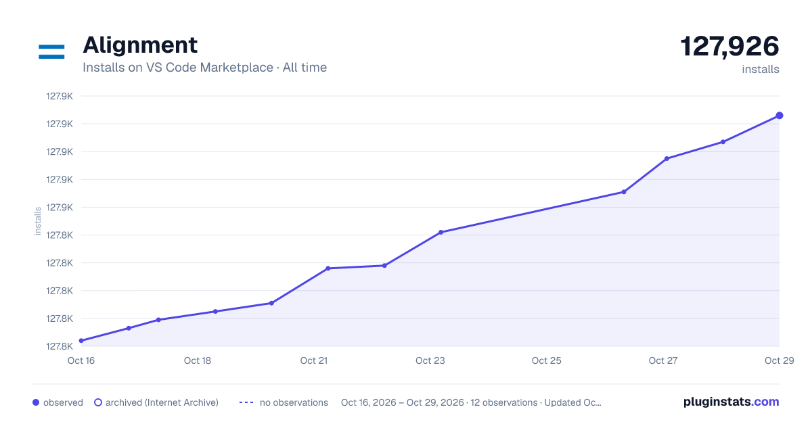Click the hollow circle icon beside archived
Viewport: 812px width, 426px height.
97,402
